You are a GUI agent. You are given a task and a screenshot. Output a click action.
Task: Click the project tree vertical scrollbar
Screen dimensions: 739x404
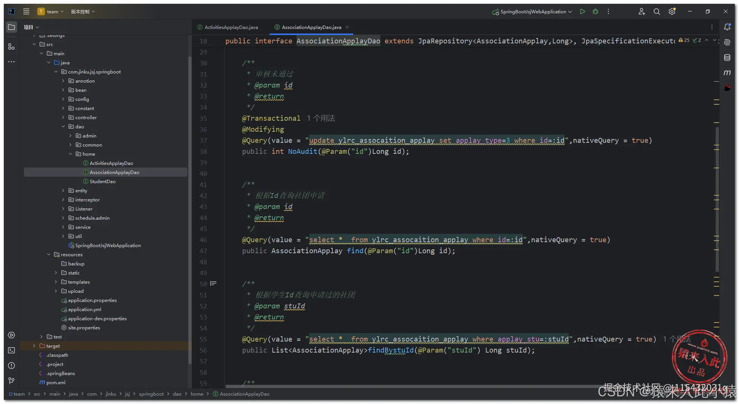pos(190,209)
